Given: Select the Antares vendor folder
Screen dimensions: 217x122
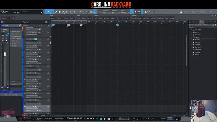Looking at the screenshot, I should tap(197, 40).
